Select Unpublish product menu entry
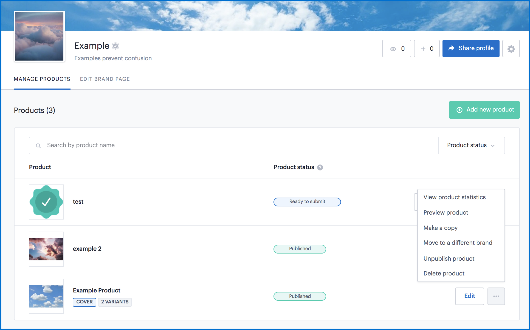The width and height of the screenshot is (530, 330). [461, 259]
